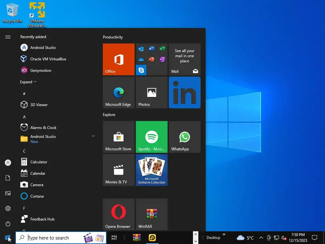The width and height of the screenshot is (325, 244).
Task: Expand the Start menu hamburger button
Action: (8, 37)
